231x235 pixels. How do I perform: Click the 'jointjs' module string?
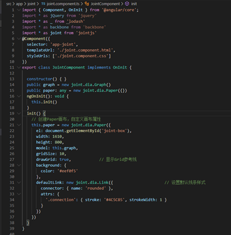click(x=86, y=33)
